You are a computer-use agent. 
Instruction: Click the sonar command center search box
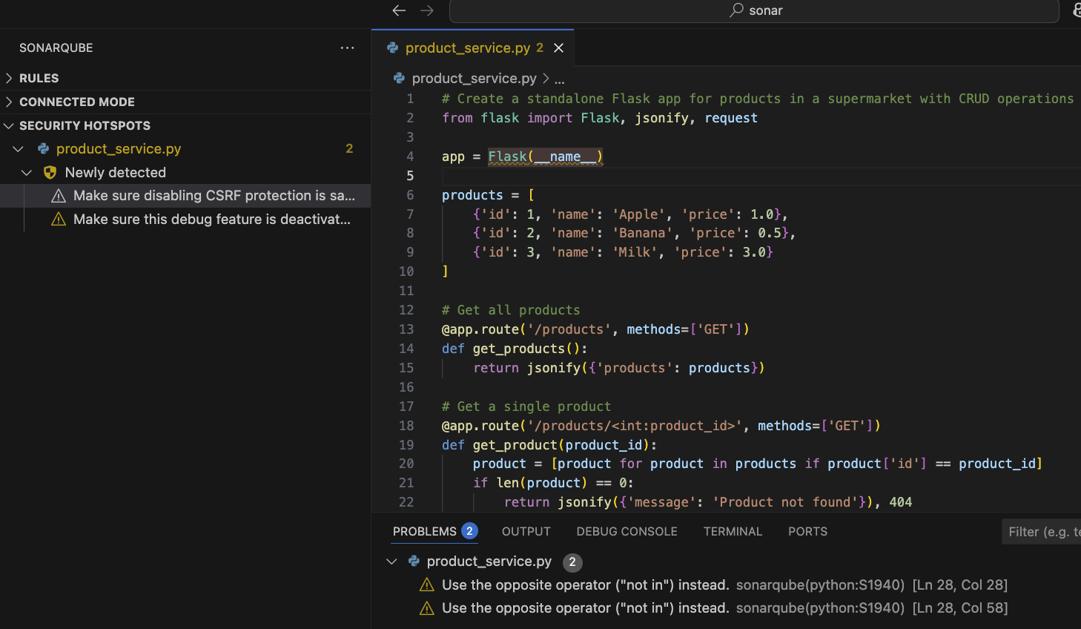coord(754,10)
